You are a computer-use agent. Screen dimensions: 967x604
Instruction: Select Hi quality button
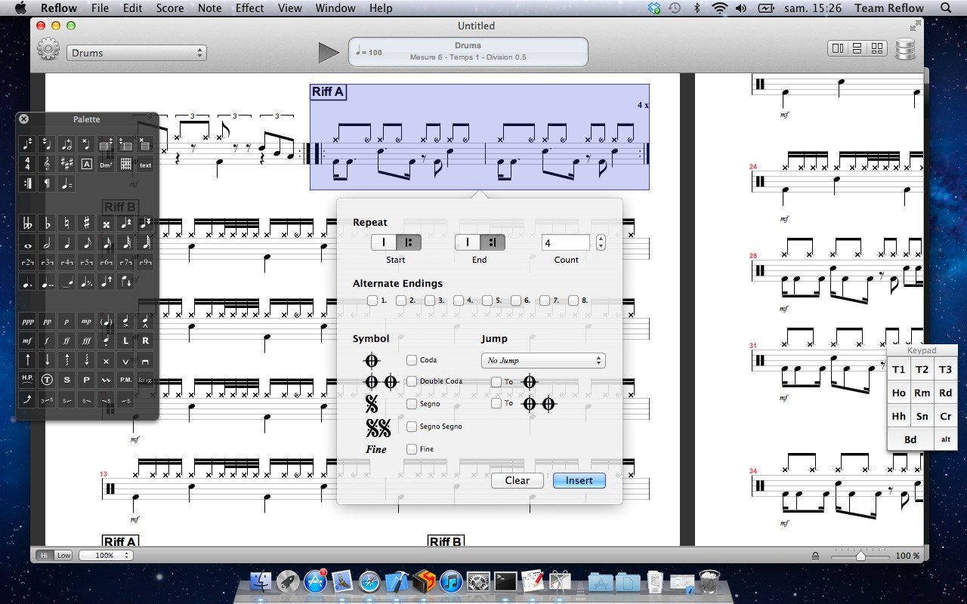(45, 555)
